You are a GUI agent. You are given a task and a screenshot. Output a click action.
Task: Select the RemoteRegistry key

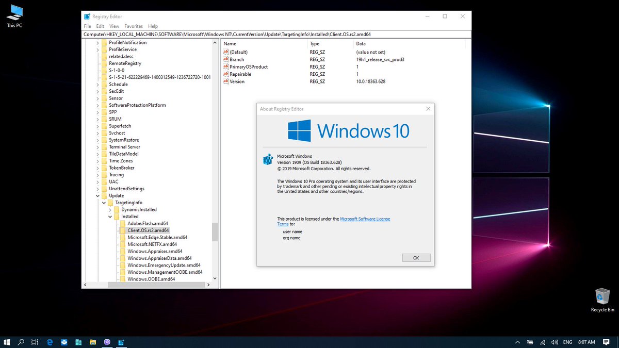pyautogui.click(x=125, y=63)
